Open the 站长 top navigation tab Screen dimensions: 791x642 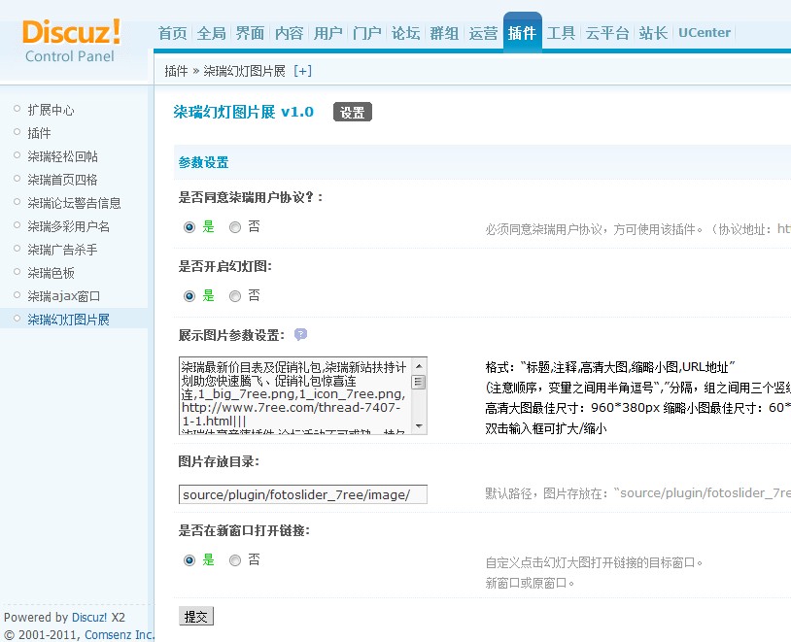(653, 33)
